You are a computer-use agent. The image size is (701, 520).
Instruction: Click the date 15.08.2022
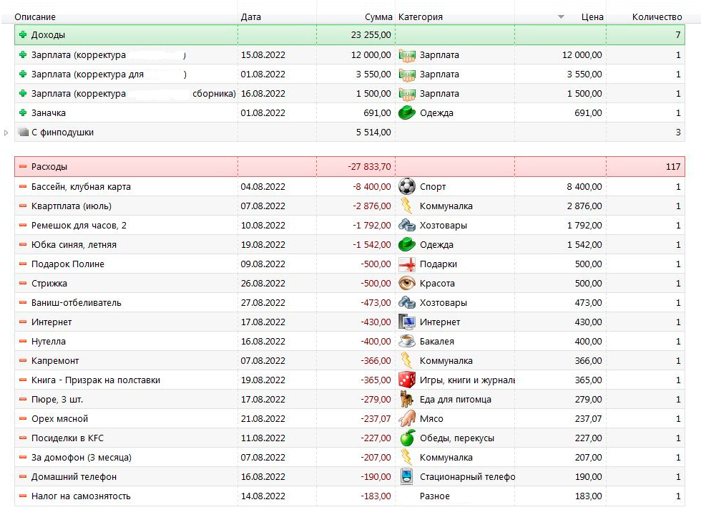coord(263,55)
